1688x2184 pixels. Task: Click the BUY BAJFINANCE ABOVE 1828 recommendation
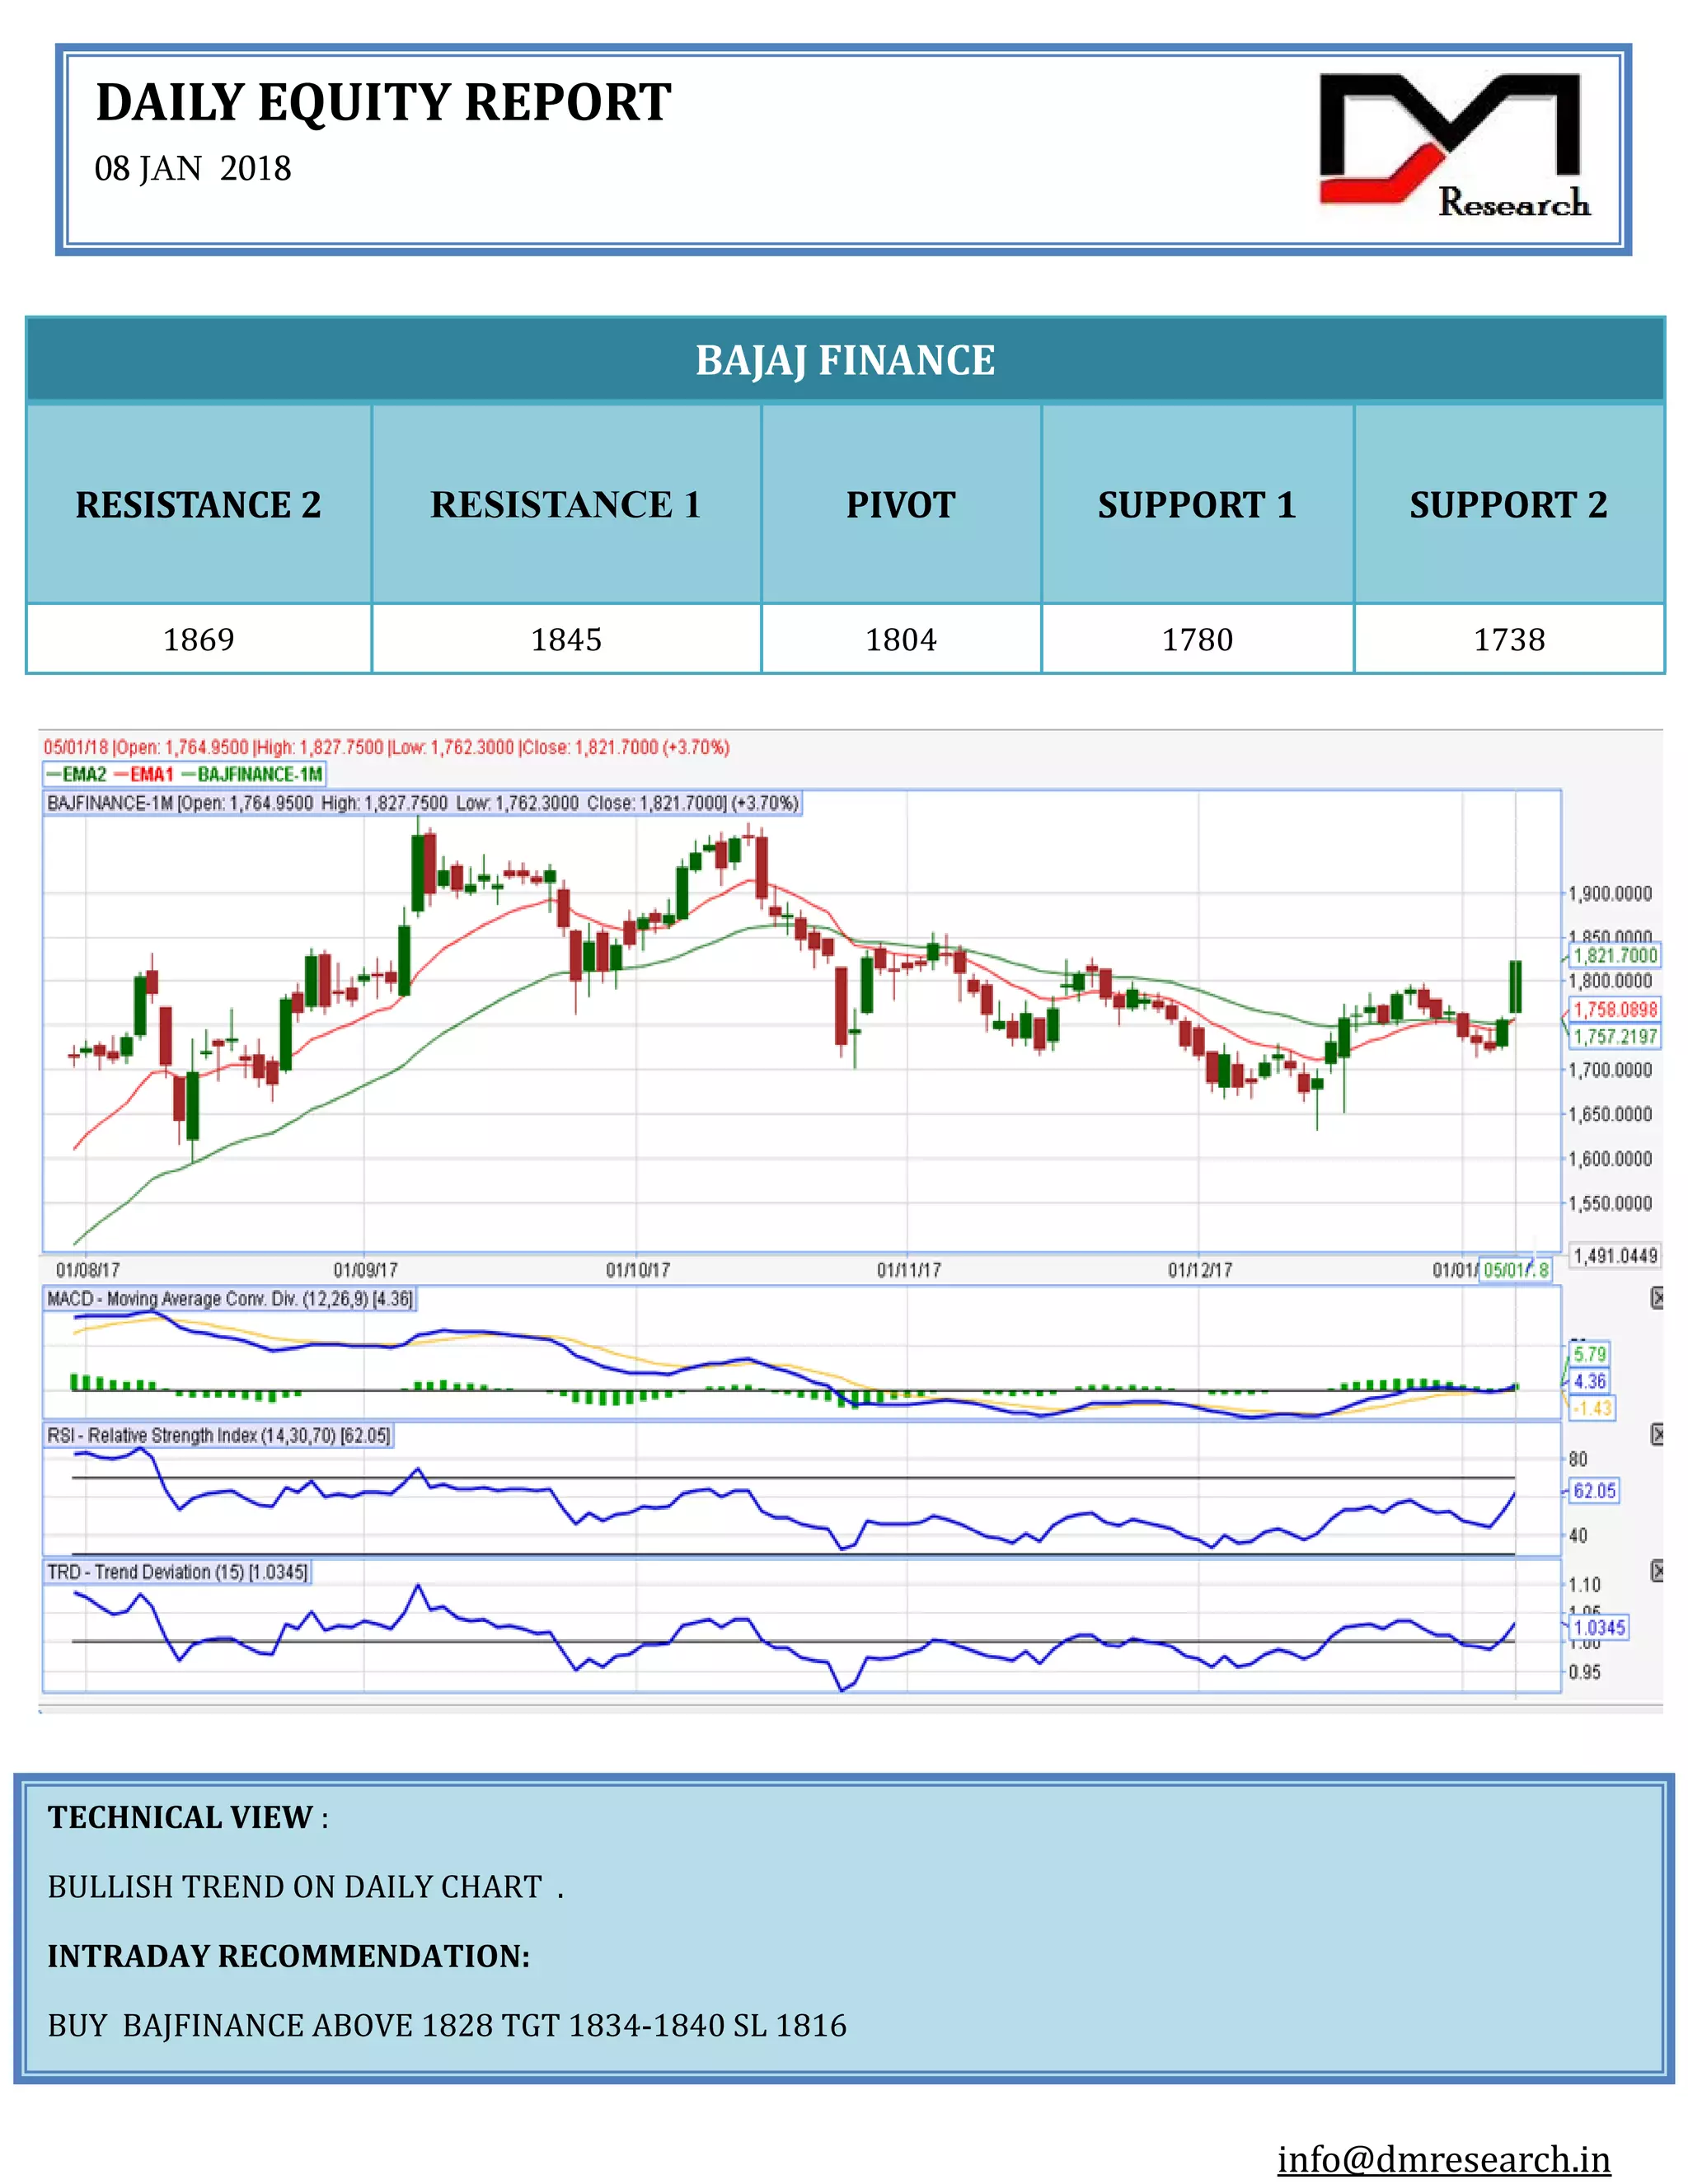(447, 2025)
